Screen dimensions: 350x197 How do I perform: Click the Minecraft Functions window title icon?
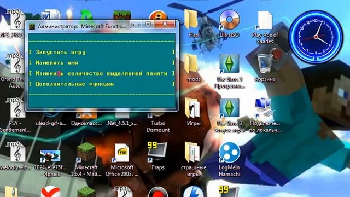32,26
